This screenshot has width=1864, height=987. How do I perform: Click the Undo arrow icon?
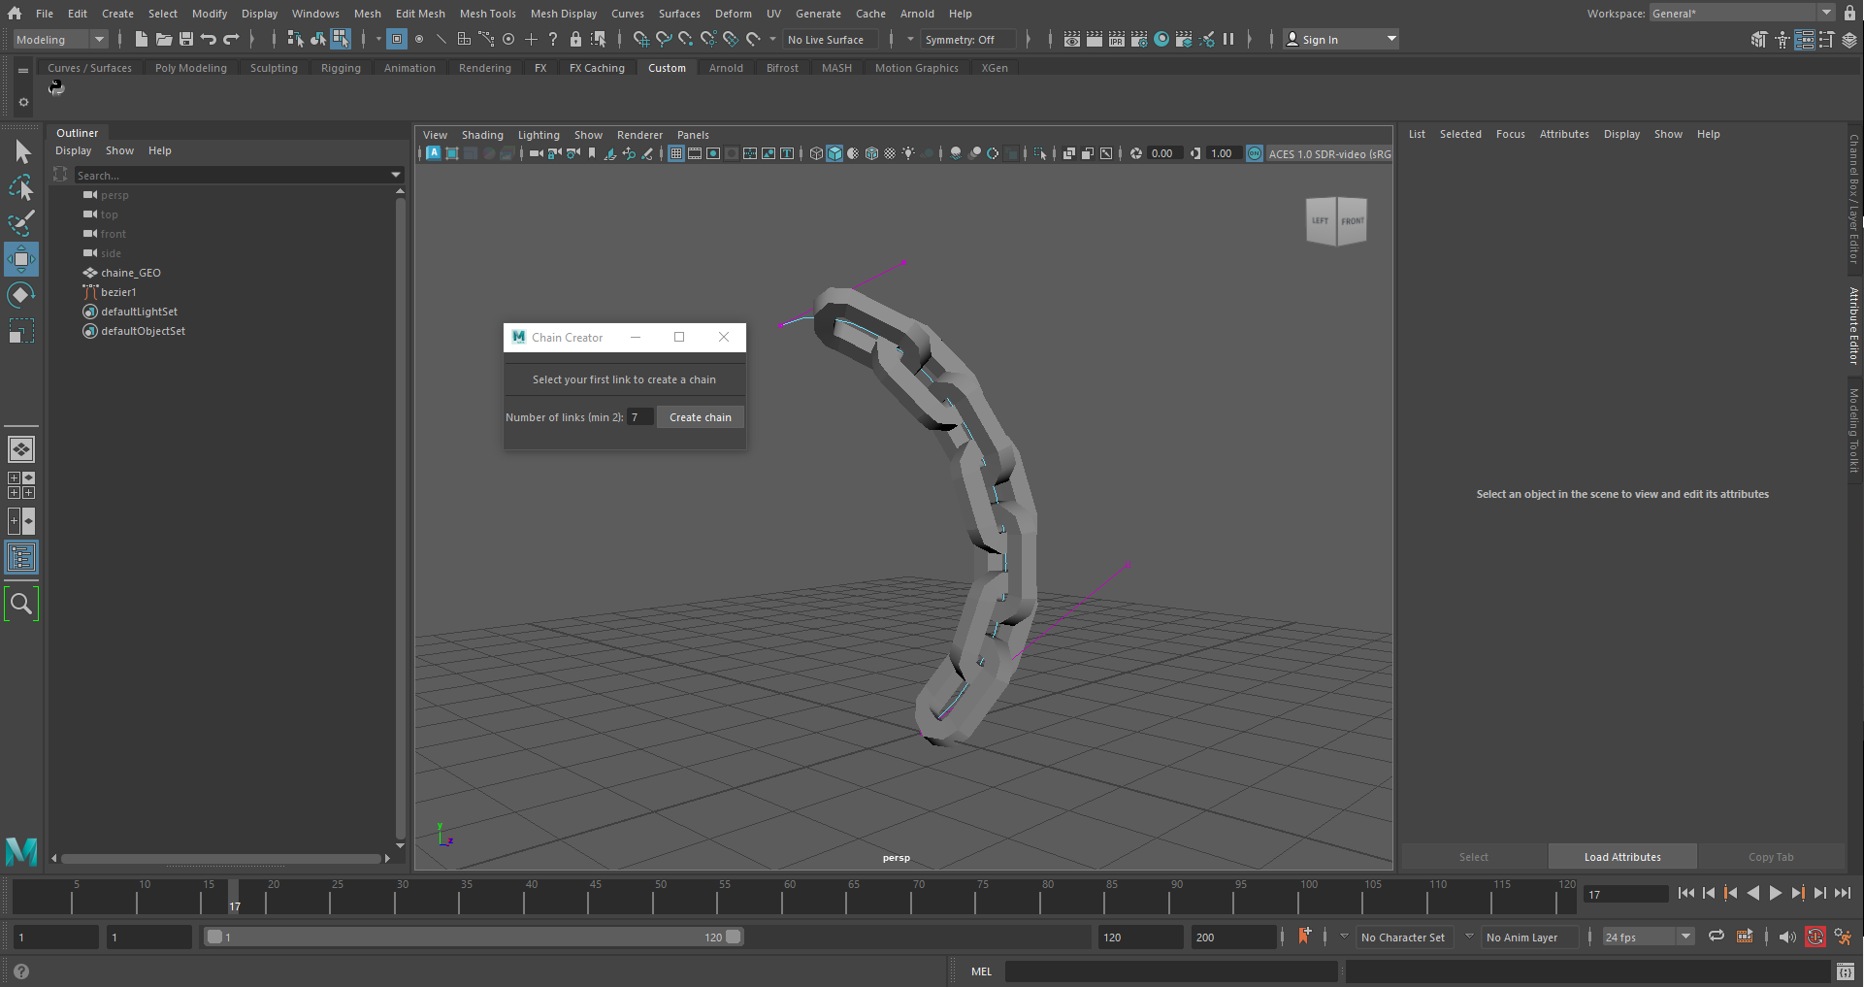(x=209, y=39)
